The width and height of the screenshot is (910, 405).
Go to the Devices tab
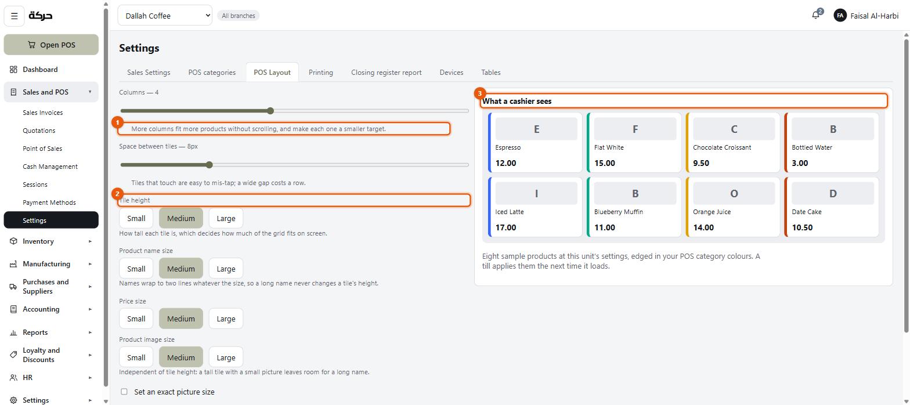[452, 73]
